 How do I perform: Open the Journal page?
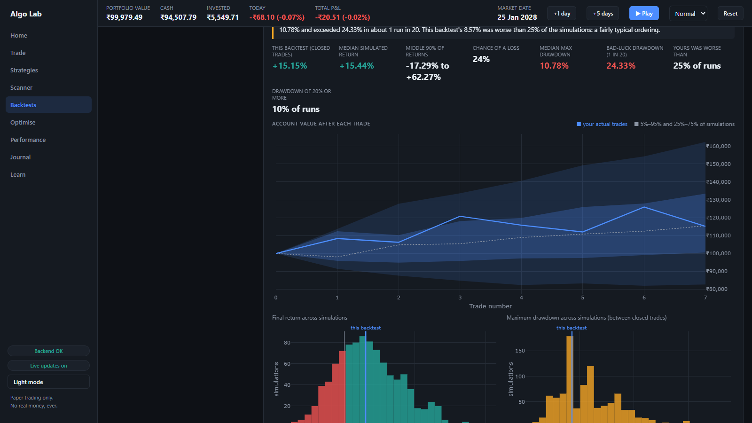48,157
